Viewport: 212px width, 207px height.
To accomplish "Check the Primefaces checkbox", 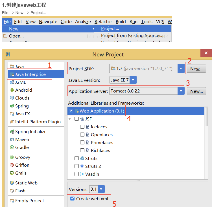I will pyautogui.click(x=82, y=142).
